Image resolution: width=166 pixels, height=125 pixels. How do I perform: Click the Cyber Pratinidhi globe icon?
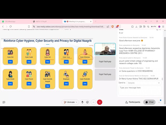[85, 74]
